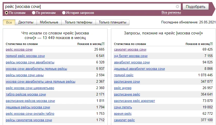216x125 pixels.
Task: Switch to the 'Десктопы' tab
Action: click(x=26, y=22)
